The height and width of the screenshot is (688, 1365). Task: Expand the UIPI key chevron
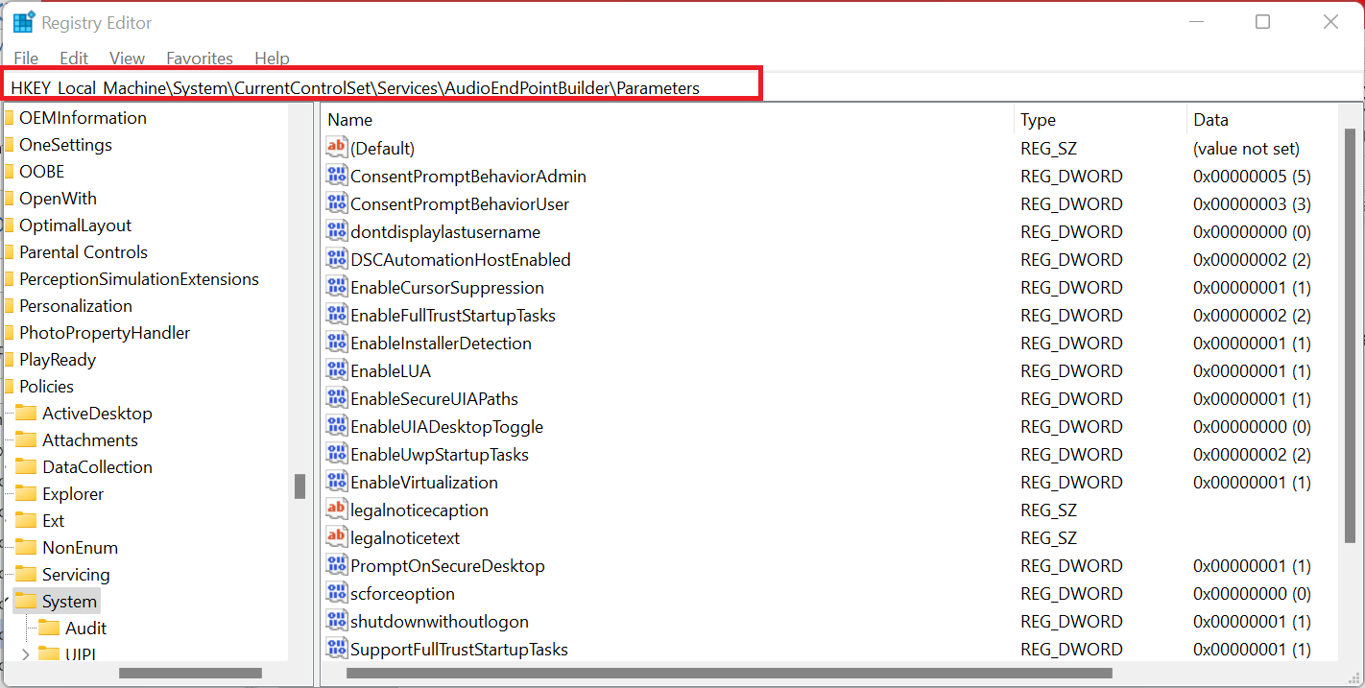point(25,655)
